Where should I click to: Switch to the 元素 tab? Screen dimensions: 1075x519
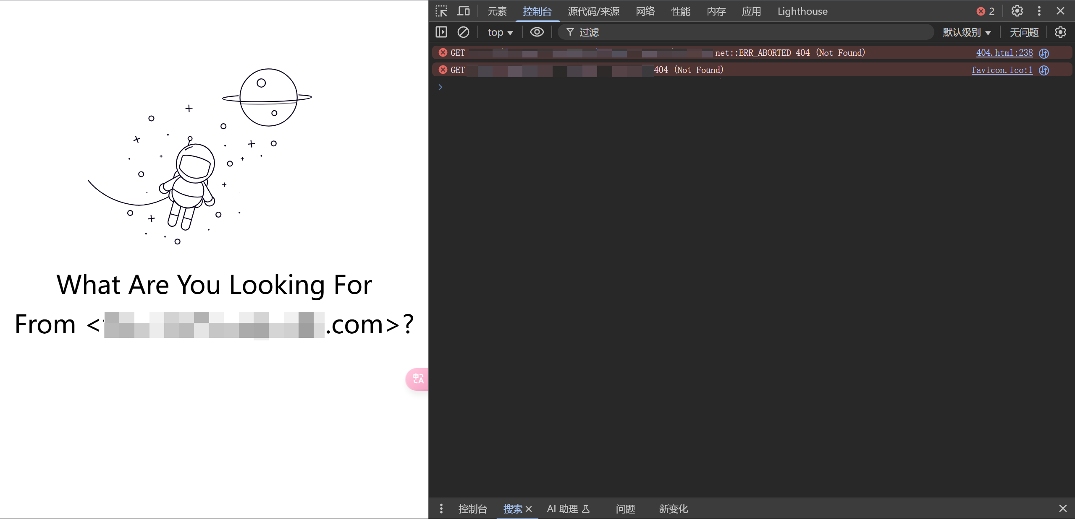(x=497, y=11)
